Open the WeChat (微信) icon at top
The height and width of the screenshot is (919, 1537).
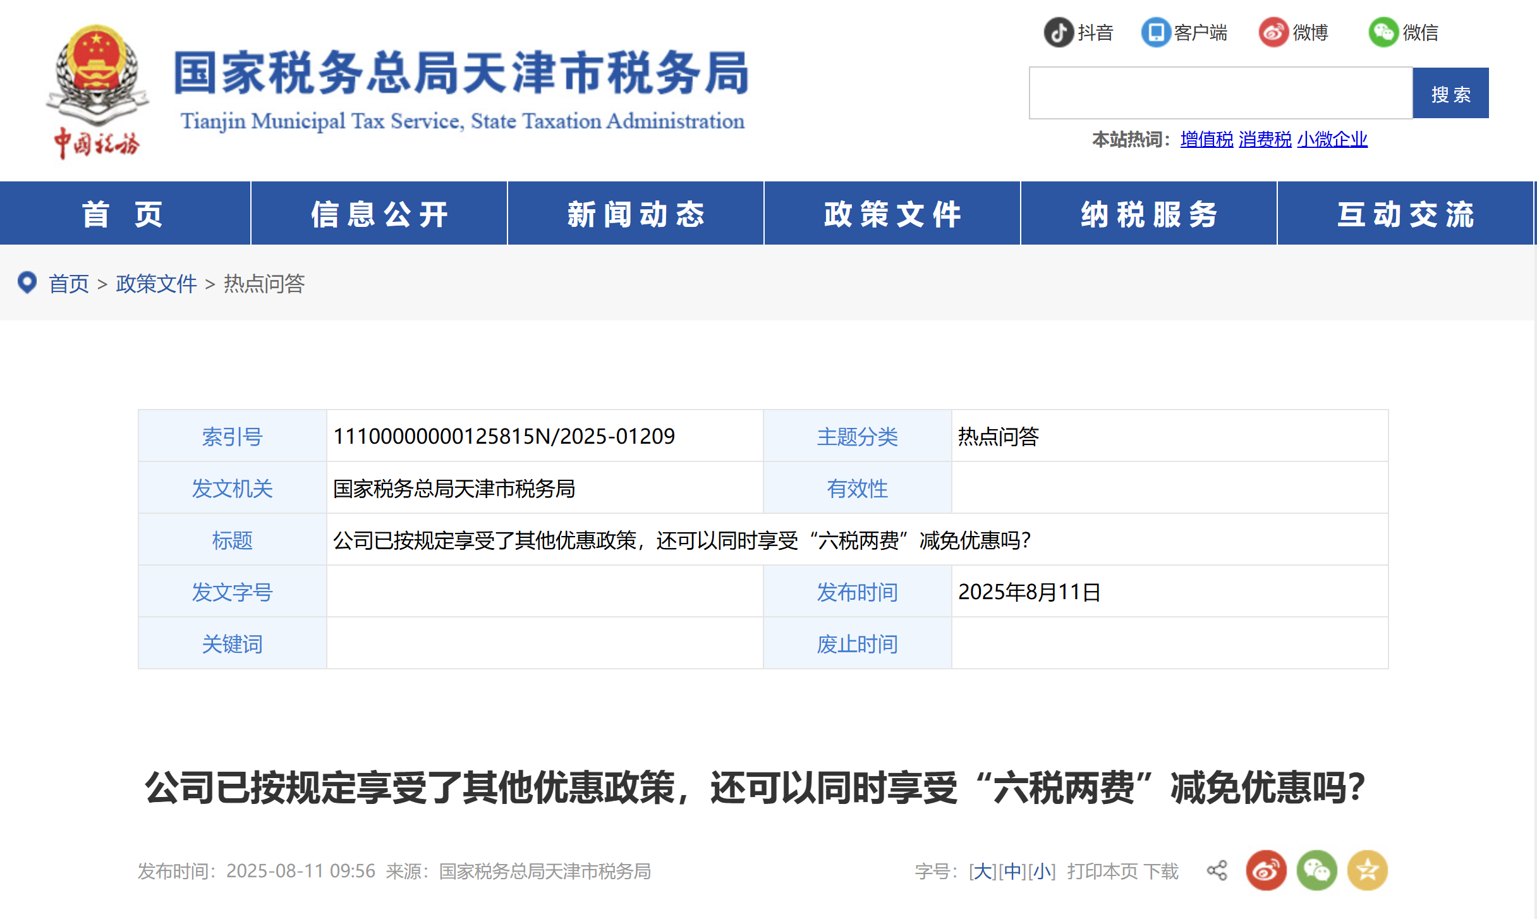point(1384,33)
